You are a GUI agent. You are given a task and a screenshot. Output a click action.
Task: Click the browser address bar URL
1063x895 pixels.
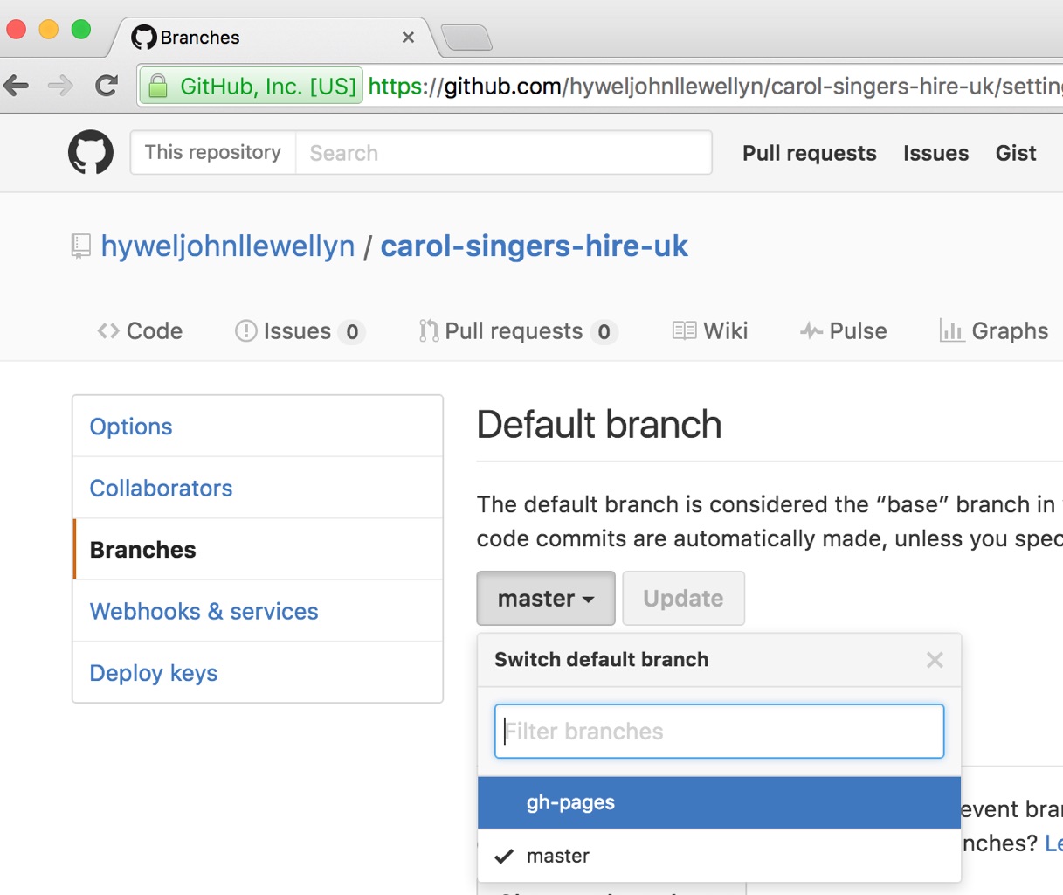tap(714, 87)
